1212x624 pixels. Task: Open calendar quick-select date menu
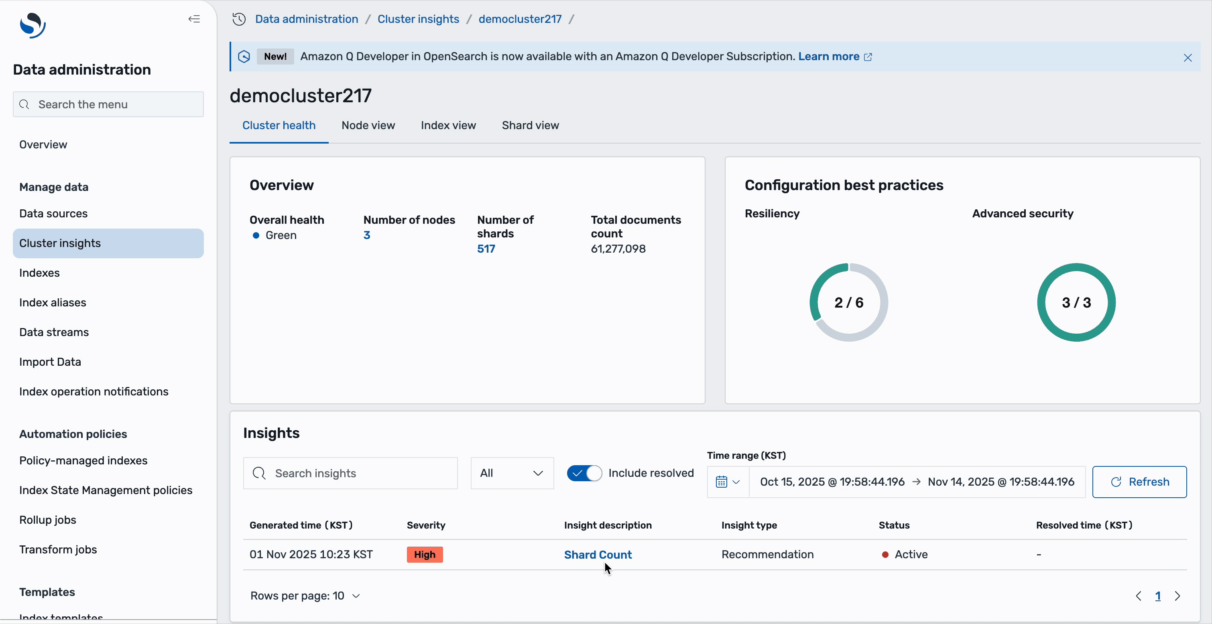pos(727,482)
